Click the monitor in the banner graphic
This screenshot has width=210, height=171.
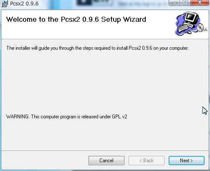tap(191, 18)
